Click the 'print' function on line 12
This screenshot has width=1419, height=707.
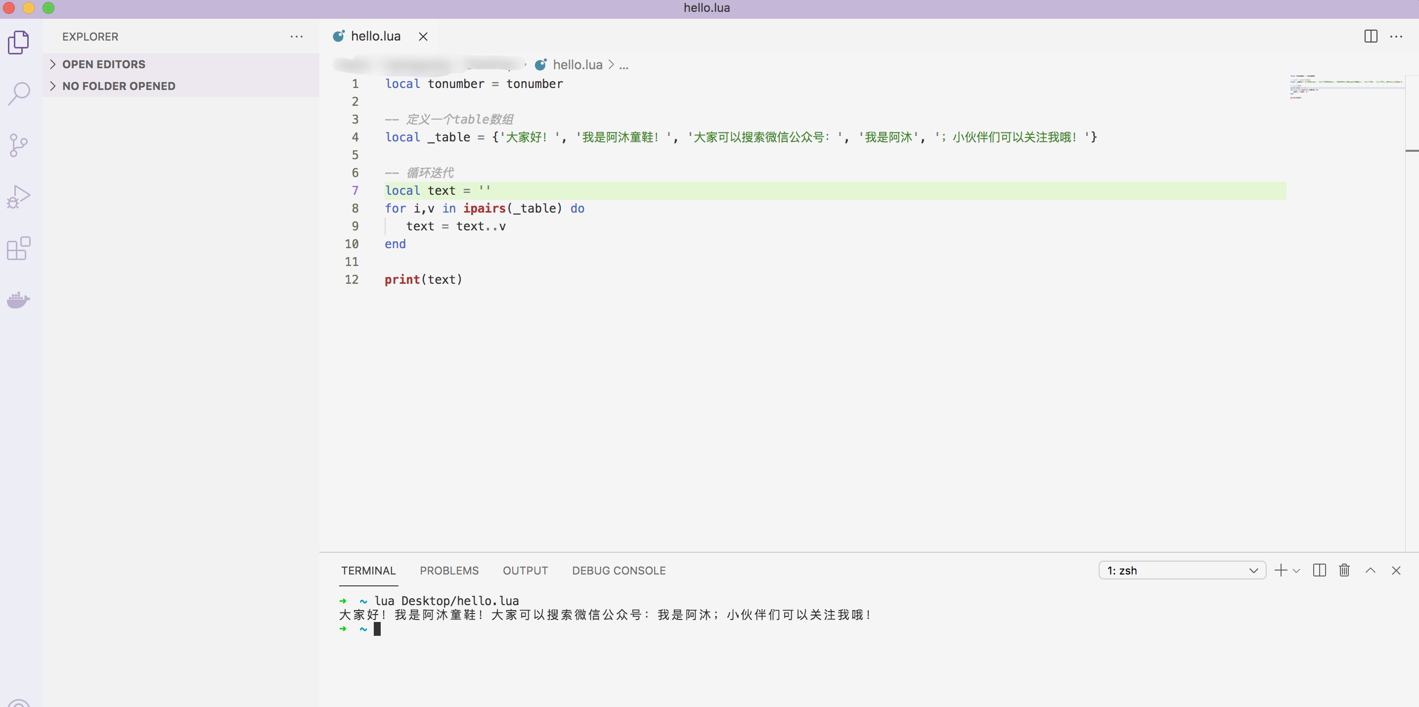tap(402, 280)
